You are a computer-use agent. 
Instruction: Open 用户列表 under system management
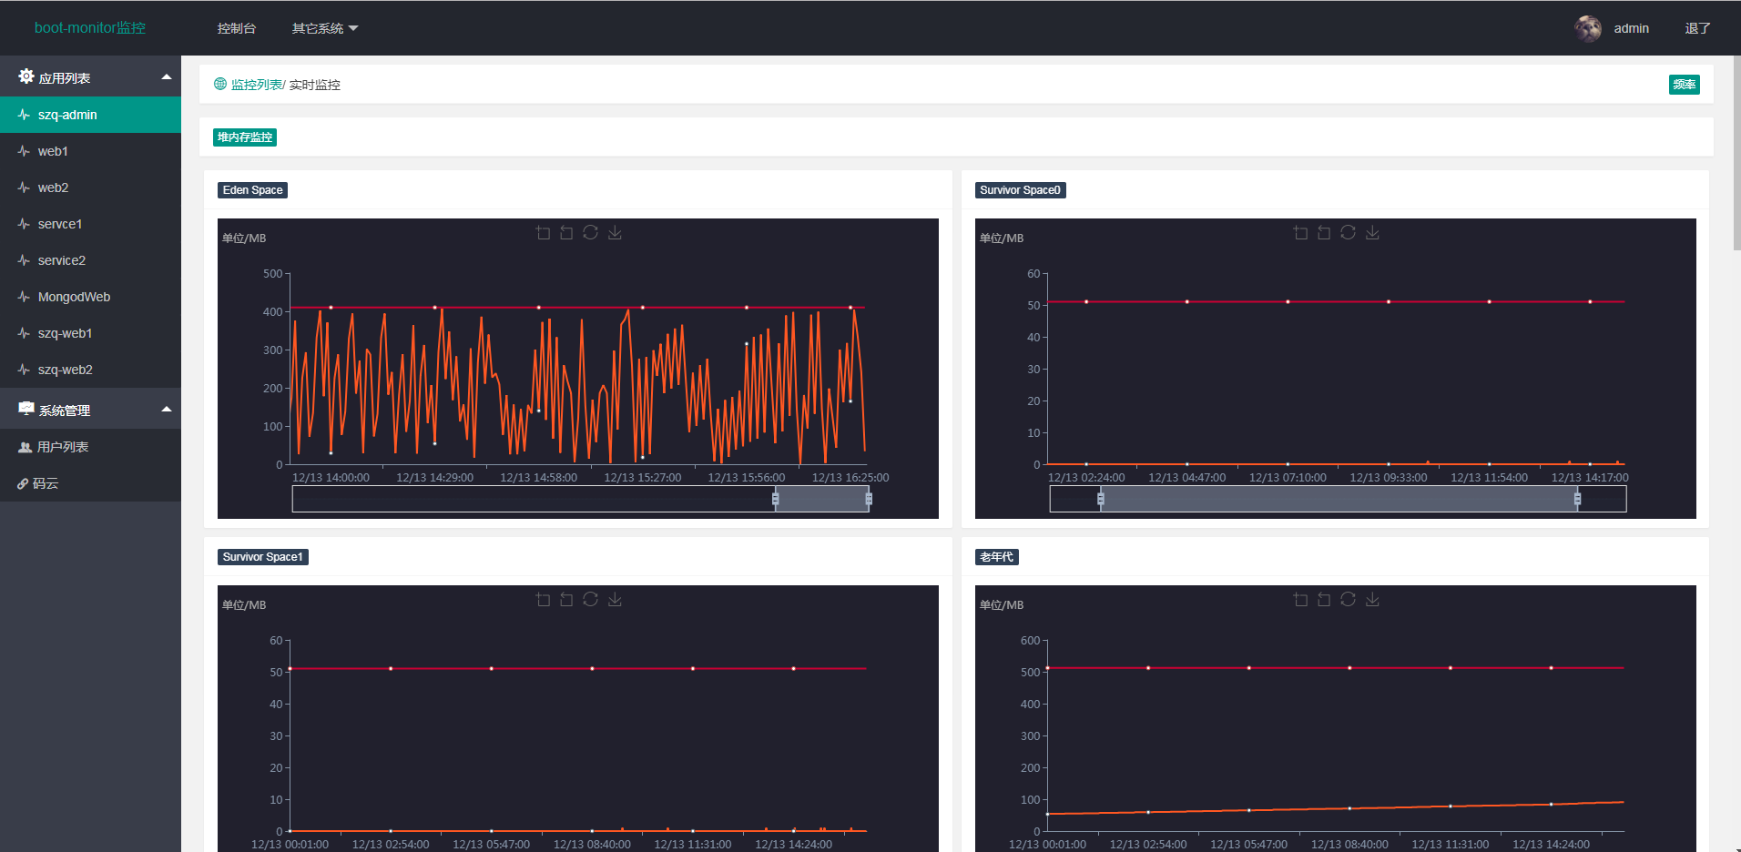(x=90, y=447)
